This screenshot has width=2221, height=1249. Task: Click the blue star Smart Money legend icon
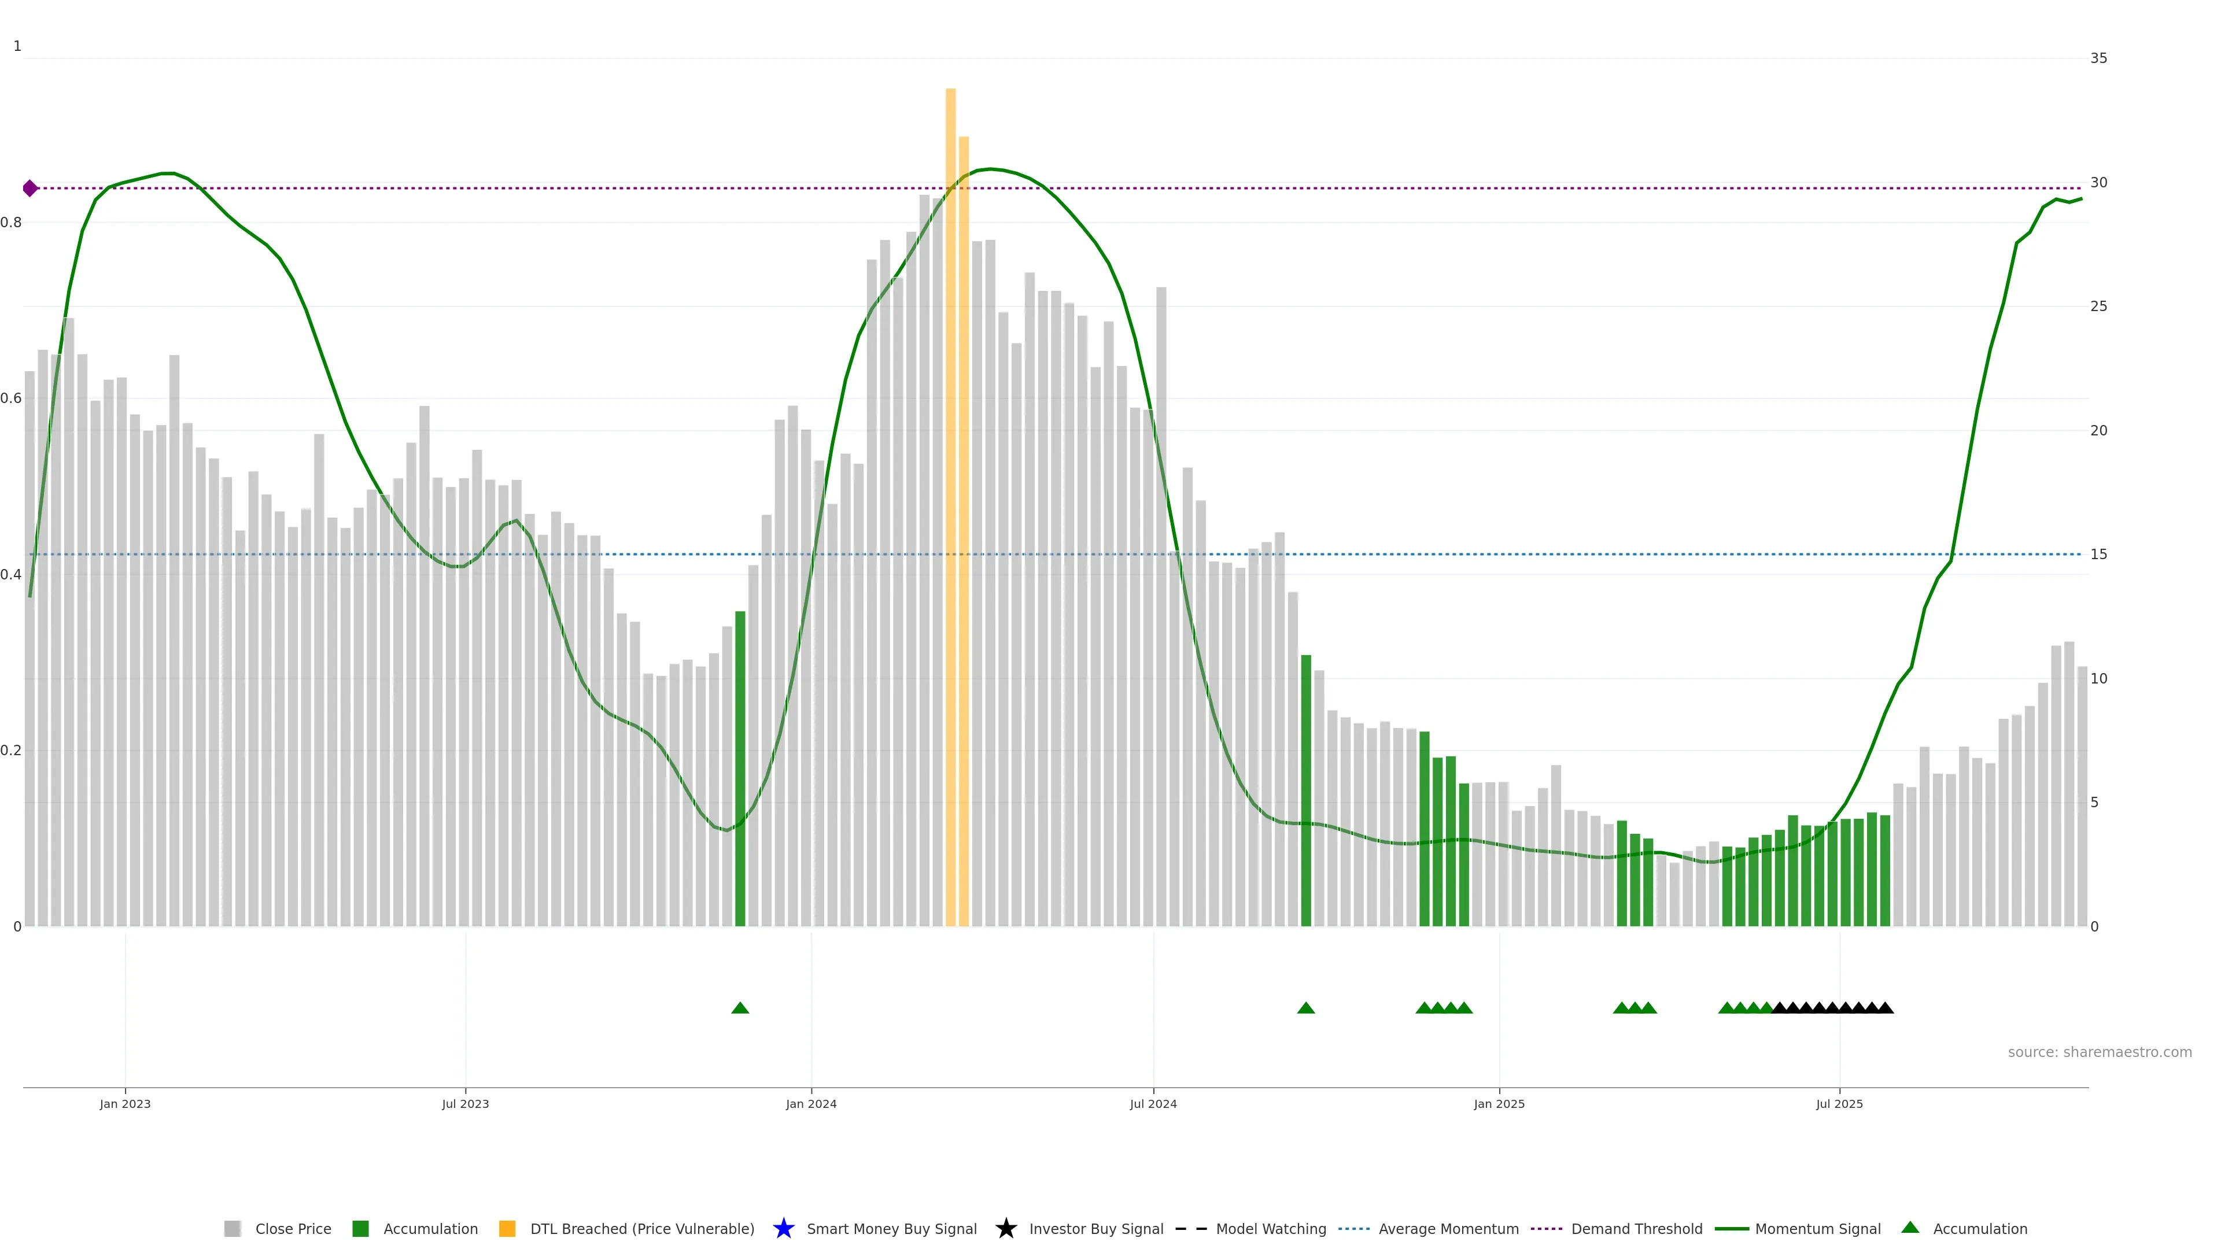[x=783, y=1228]
